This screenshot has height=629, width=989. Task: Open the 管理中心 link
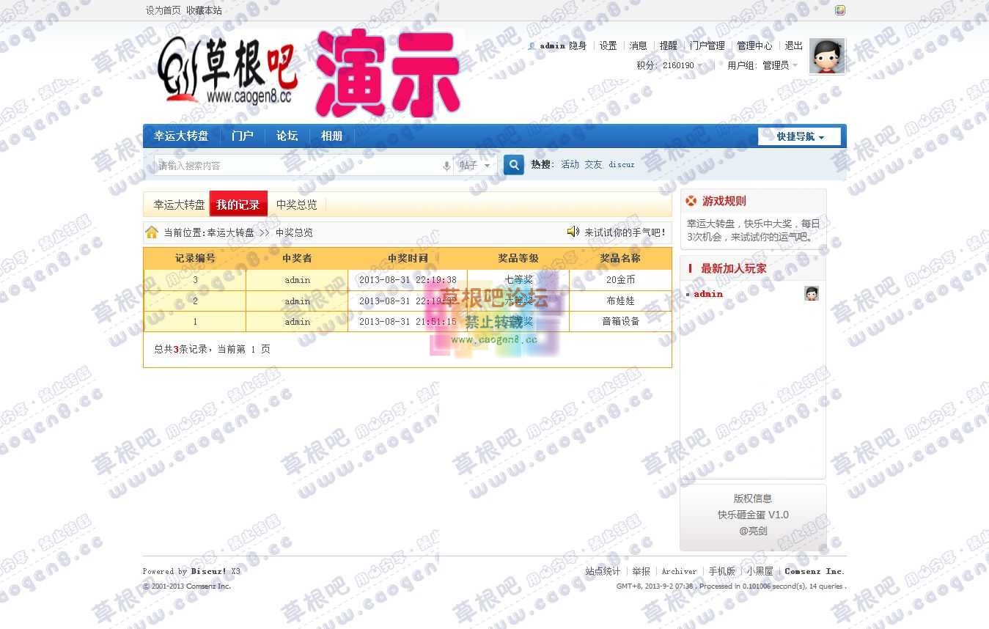[x=754, y=45]
